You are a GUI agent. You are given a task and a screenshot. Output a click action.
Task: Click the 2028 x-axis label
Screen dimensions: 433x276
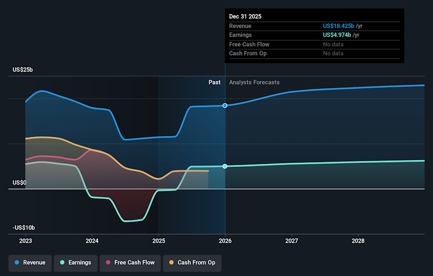pos(358,241)
